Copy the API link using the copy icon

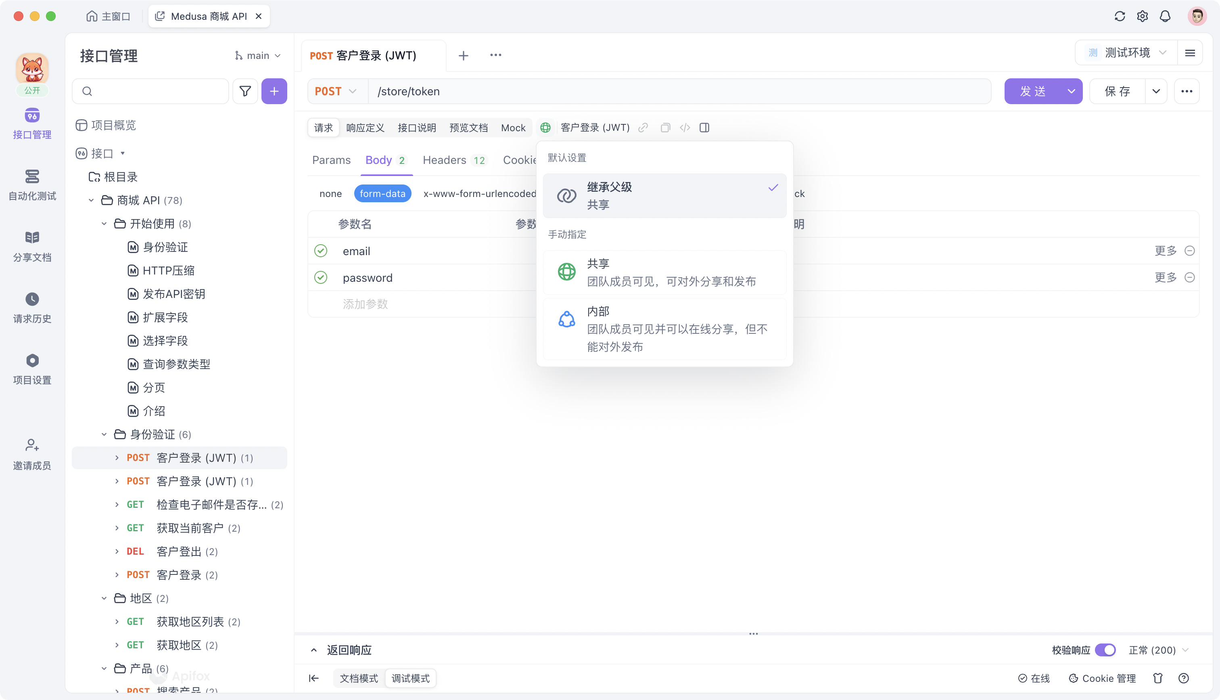tap(665, 128)
